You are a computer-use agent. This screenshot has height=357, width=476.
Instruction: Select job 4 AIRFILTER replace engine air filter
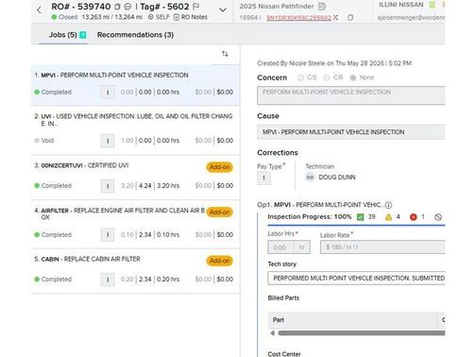click(x=135, y=224)
